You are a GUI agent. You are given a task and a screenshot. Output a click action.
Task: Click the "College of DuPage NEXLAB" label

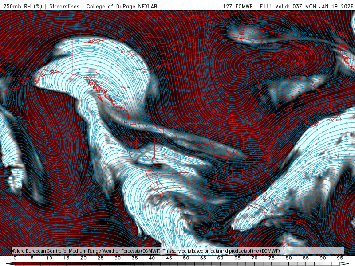click(x=122, y=6)
